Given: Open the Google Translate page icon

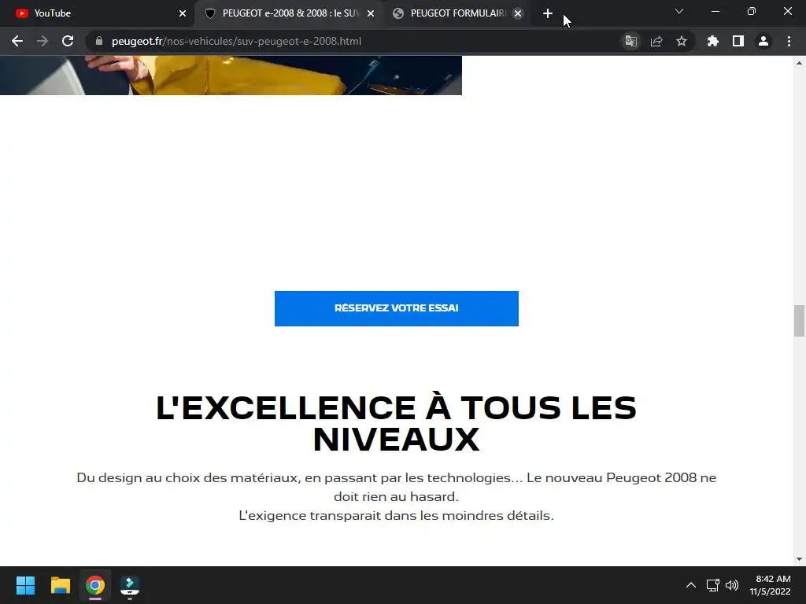Looking at the screenshot, I should point(630,41).
